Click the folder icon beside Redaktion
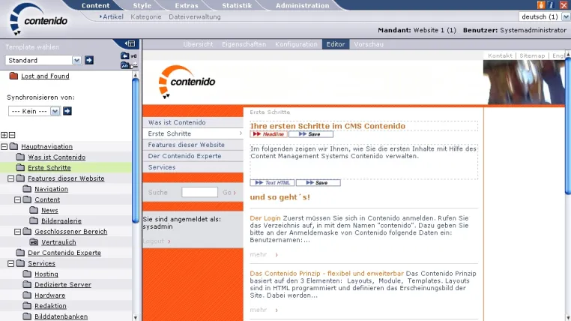 click(27, 306)
